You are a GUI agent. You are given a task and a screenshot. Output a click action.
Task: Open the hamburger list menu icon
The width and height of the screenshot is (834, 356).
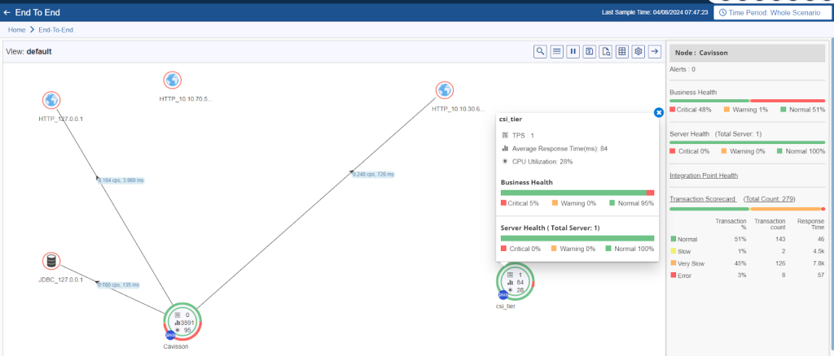point(557,51)
